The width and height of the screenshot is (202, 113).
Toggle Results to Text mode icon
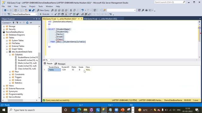tap(82, 14)
